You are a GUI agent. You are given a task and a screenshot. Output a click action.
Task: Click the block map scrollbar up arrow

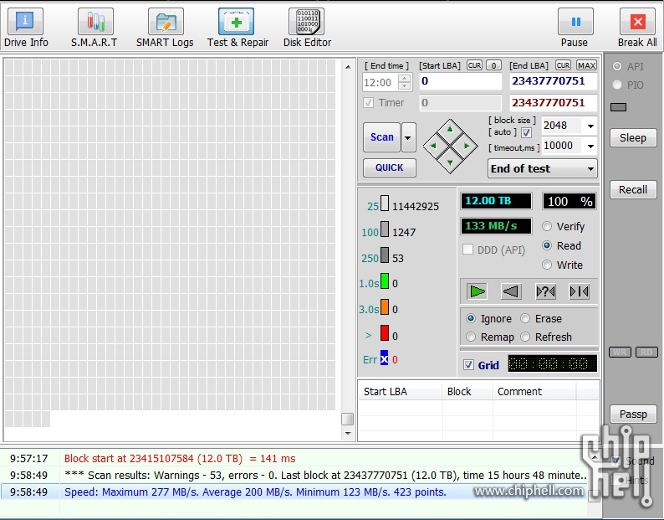[x=348, y=67]
